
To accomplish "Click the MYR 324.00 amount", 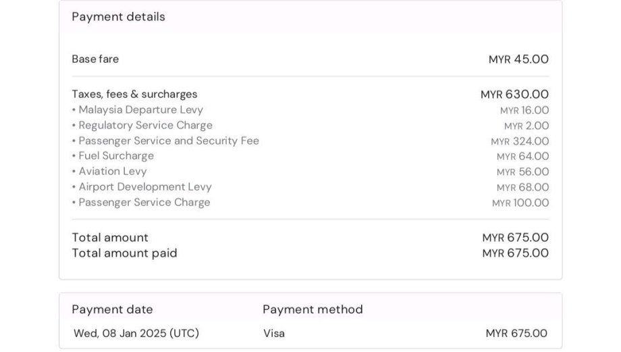I will coord(520,141).
